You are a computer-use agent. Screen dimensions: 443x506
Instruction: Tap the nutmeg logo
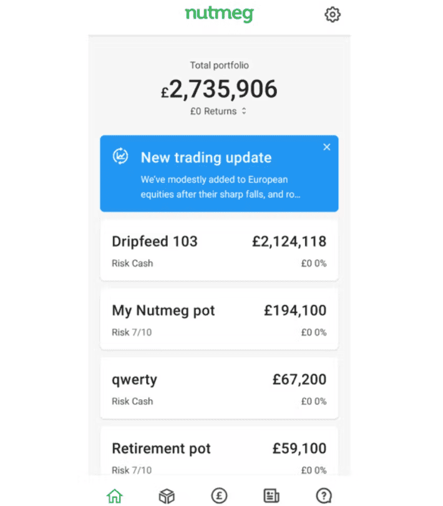tap(219, 14)
